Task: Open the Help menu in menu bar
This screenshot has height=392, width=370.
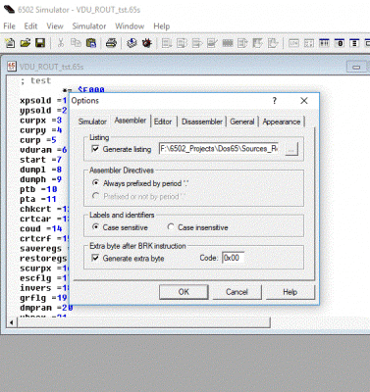Action: [x=162, y=25]
